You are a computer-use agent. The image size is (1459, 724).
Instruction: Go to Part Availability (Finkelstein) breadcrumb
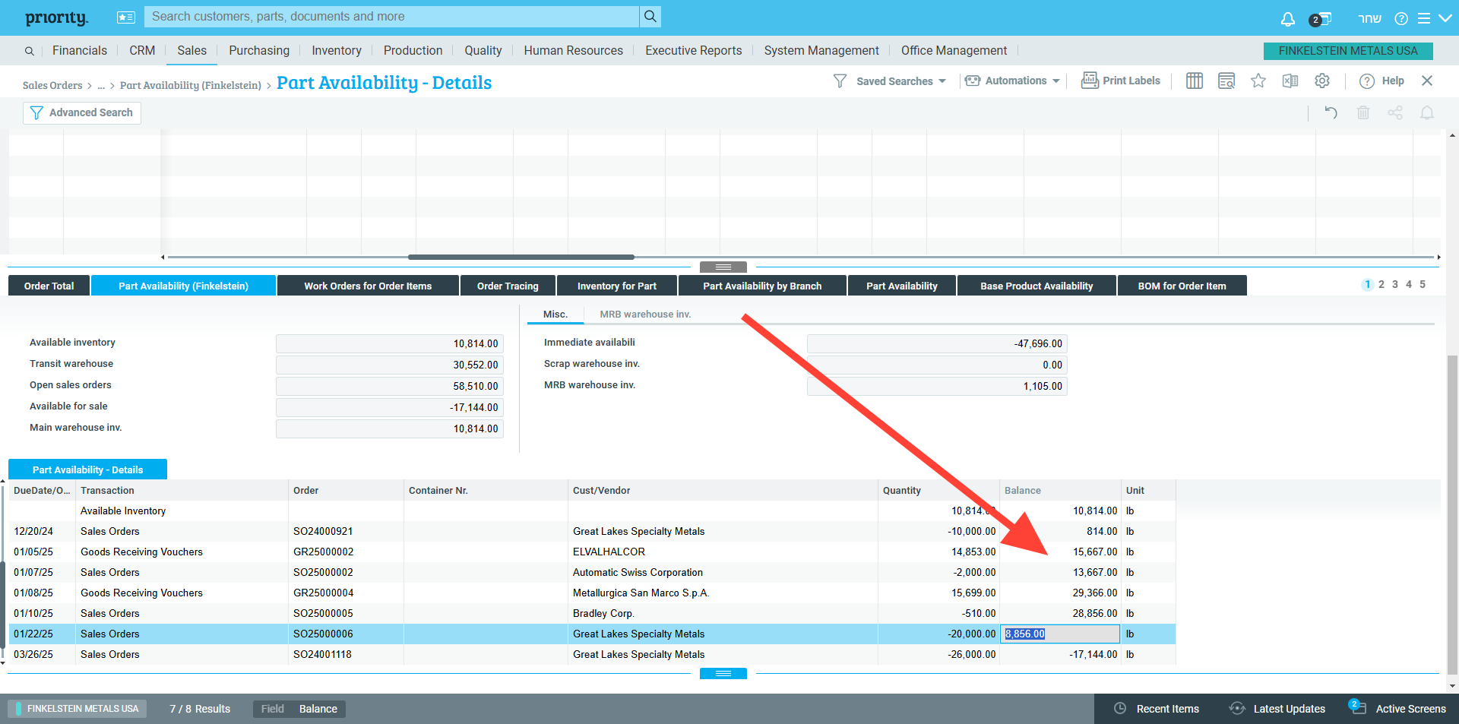point(191,85)
